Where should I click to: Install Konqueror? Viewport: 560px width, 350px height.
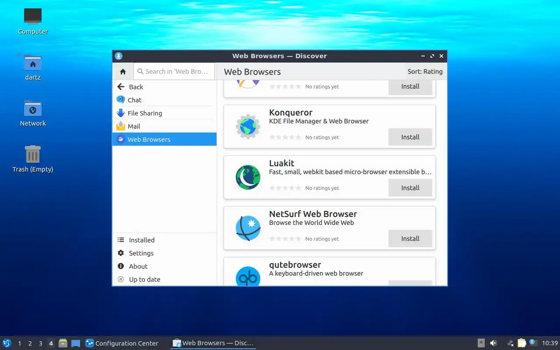410,137
